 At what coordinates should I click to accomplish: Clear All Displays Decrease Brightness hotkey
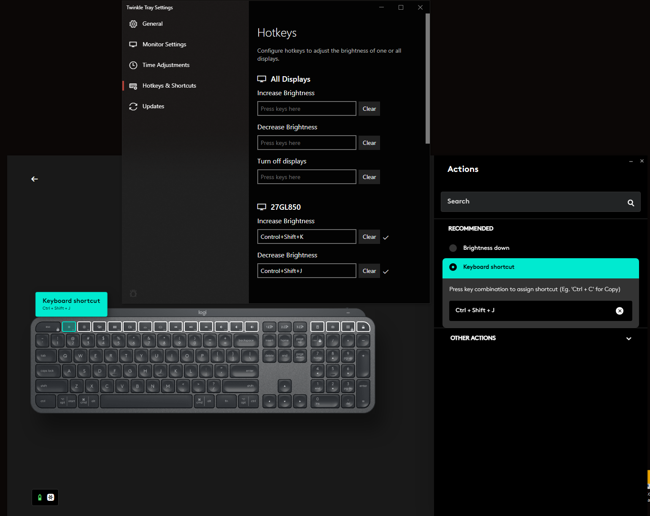[x=369, y=143]
